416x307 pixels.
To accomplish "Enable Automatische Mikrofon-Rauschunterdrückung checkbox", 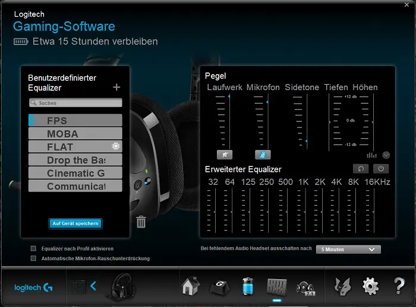I will click(x=33, y=258).
